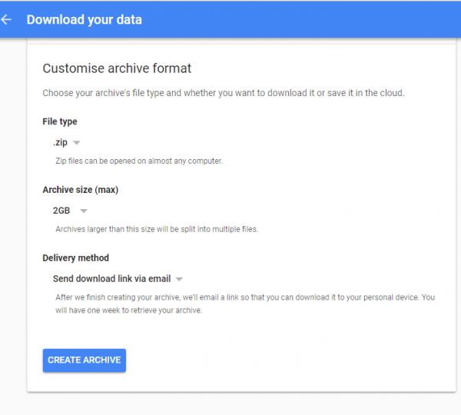Viewport: 461px width, 415px height.
Task: Click the 'Zip files can be opened' hint
Action: [139, 161]
